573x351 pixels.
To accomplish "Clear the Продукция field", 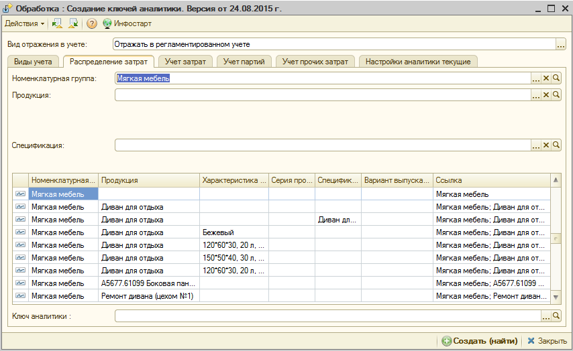I will point(546,95).
